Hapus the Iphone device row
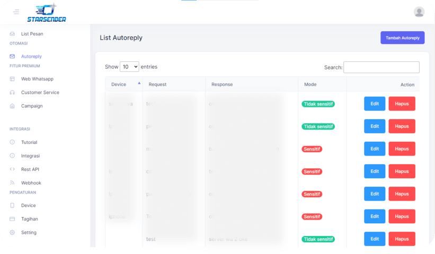The image size is (435, 254). [x=402, y=216]
